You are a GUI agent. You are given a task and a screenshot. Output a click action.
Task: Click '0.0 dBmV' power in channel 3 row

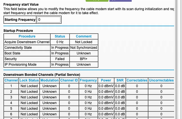click(x=106, y=97)
